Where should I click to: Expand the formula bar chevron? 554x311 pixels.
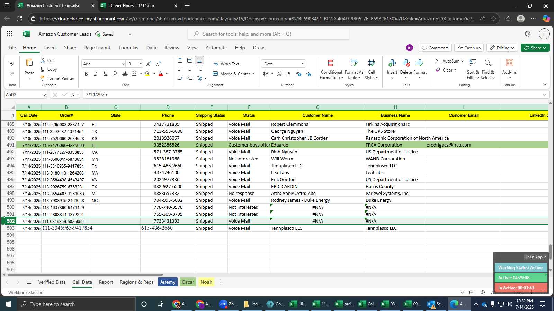tap(545, 95)
